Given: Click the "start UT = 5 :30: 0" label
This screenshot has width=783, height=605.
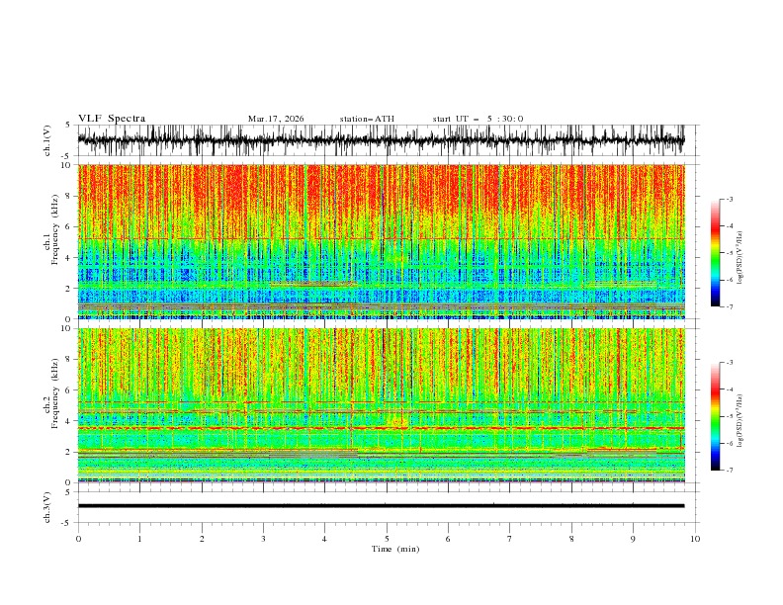Looking at the screenshot, I should pos(478,119).
